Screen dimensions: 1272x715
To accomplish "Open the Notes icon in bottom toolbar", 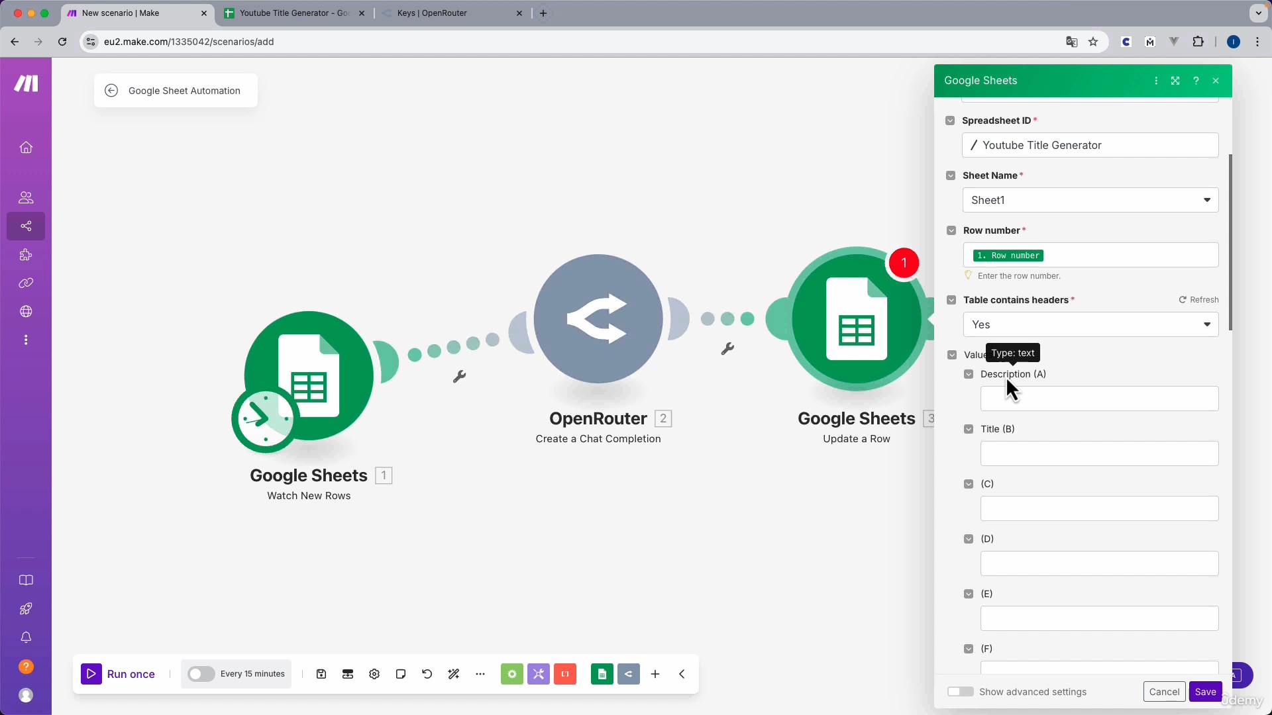I will [401, 674].
